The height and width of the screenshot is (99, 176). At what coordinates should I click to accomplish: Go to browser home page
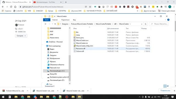click(15, 7)
